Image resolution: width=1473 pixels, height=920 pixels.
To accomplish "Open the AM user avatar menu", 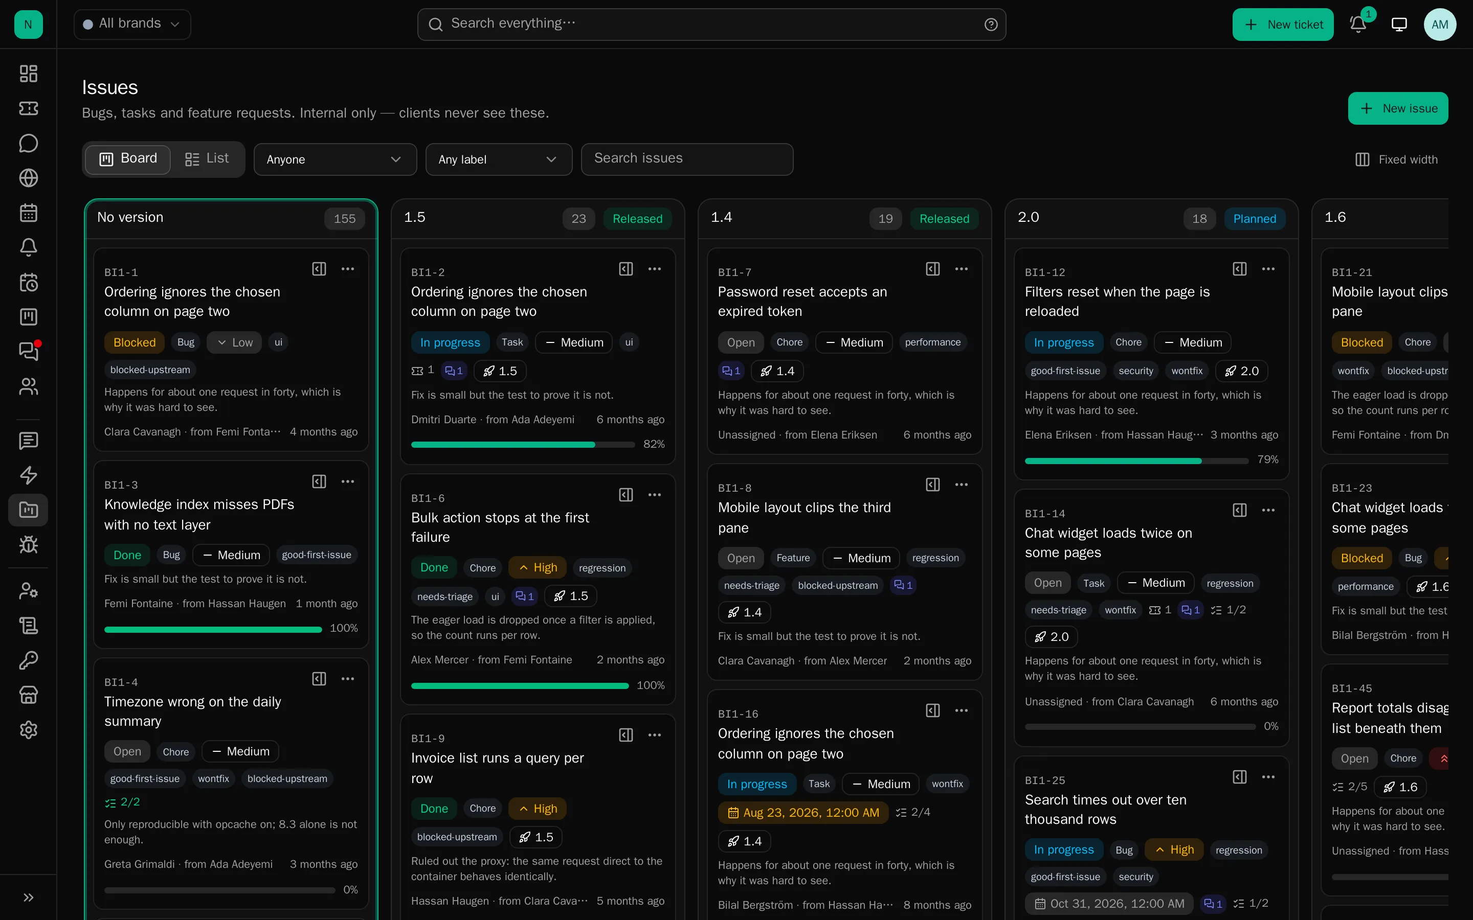I will pos(1440,25).
